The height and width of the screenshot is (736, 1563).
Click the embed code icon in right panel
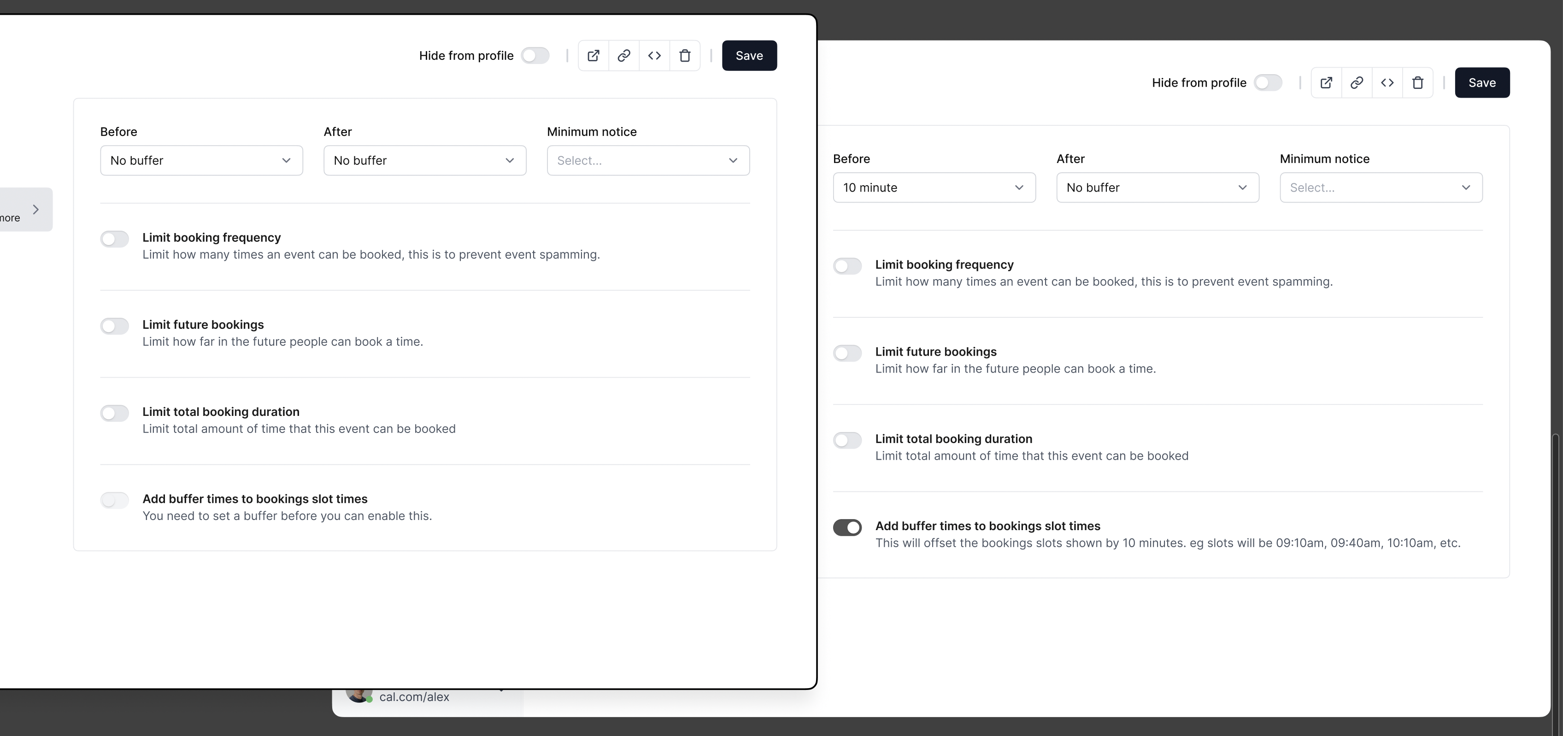point(1387,82)
